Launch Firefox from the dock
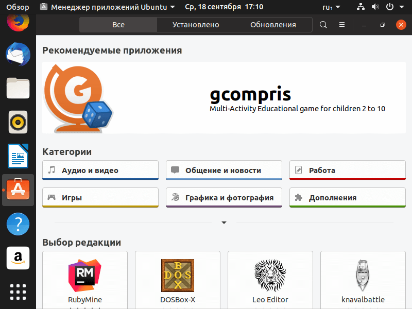This screenshot has width=412, height=309. click(18, 22)
